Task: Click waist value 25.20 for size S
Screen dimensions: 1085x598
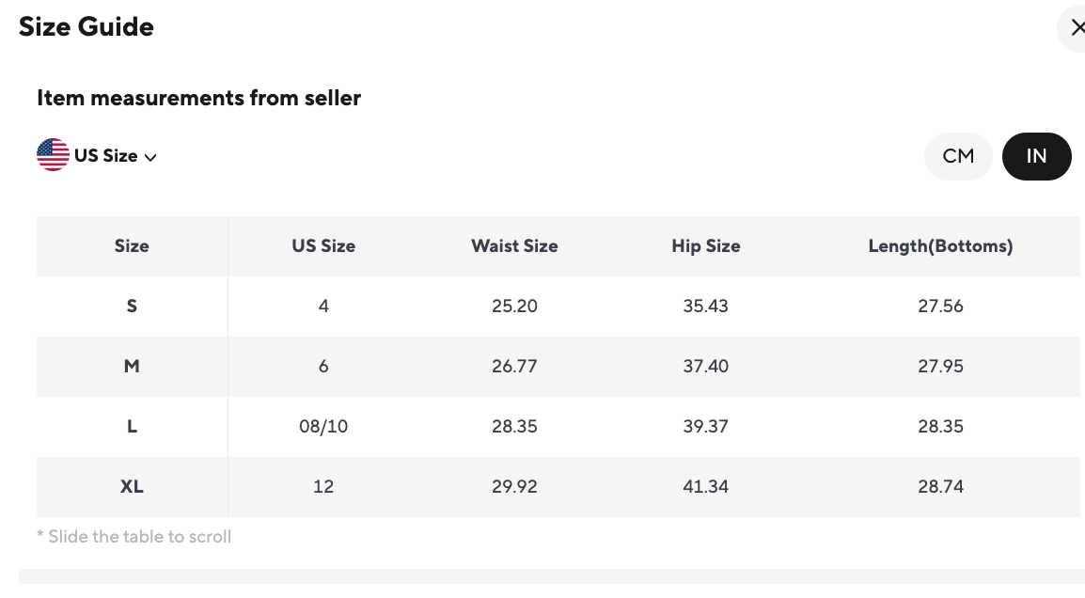Action: pyautogui.click(x=514, y=307)
